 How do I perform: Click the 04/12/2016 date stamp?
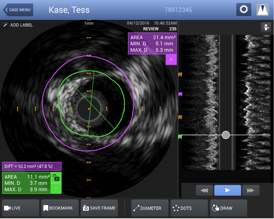(138, 23)
